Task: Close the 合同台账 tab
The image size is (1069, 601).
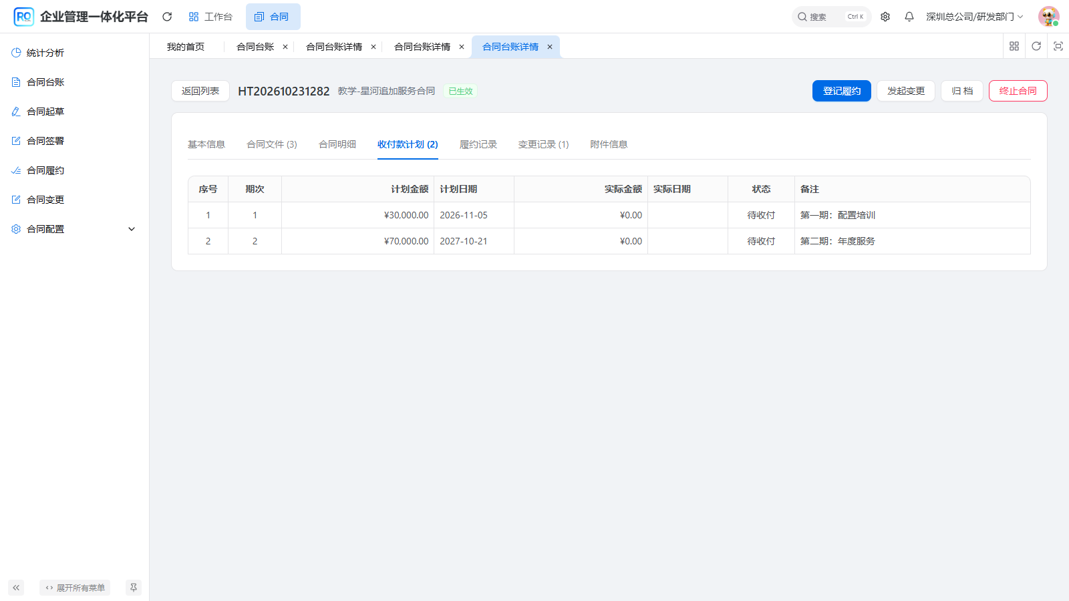Action: point(285,47)
